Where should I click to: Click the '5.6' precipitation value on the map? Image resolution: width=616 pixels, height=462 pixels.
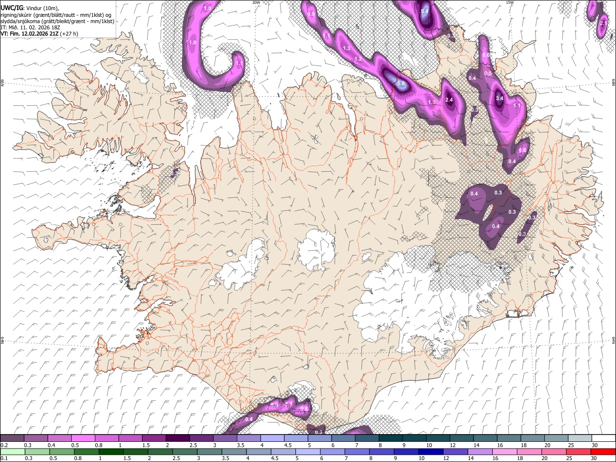401,84
